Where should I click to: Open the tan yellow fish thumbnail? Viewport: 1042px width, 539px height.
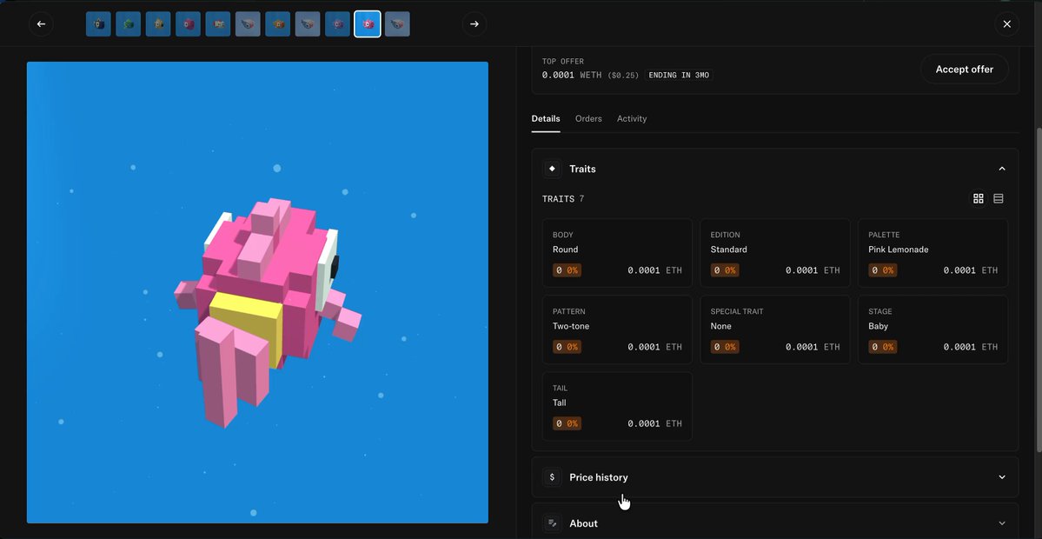tap(158, 24)
